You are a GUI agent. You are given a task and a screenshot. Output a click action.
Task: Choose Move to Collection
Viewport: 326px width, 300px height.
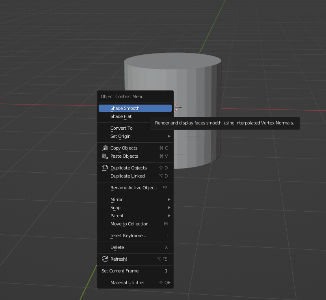pyautogui.click(x=135, y=224)
